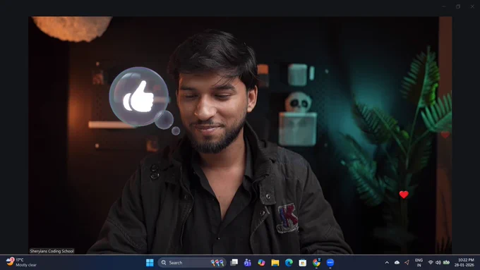Open Task View from taskbar
480x270 pixels.
pos(234,263)
